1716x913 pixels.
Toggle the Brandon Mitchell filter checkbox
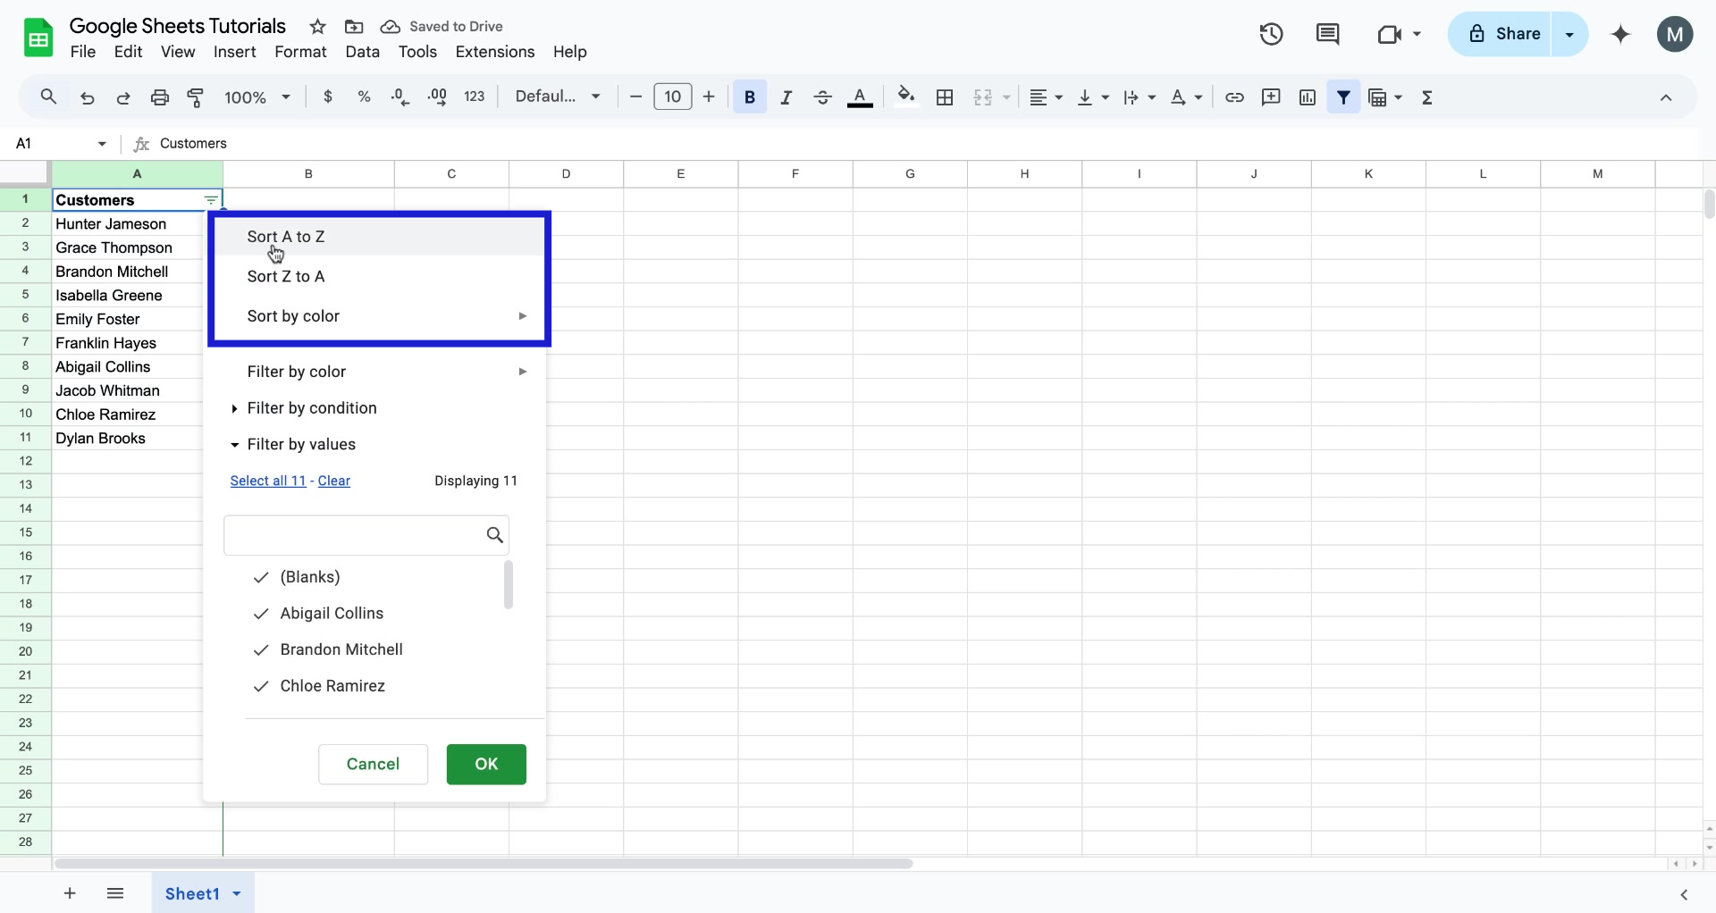click(259, 650)
